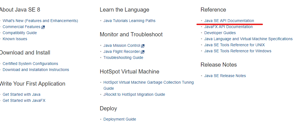This screenshot has height=123, width=299.
Task: Open HotSpot Garbage Collection Tuning Guide link
Action: pyautogui.click(x=149, y=85)
